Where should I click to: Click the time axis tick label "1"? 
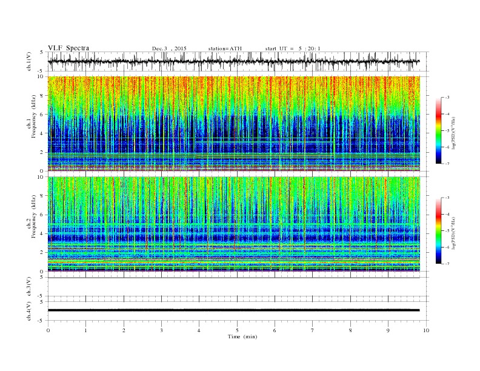point(85,330)
